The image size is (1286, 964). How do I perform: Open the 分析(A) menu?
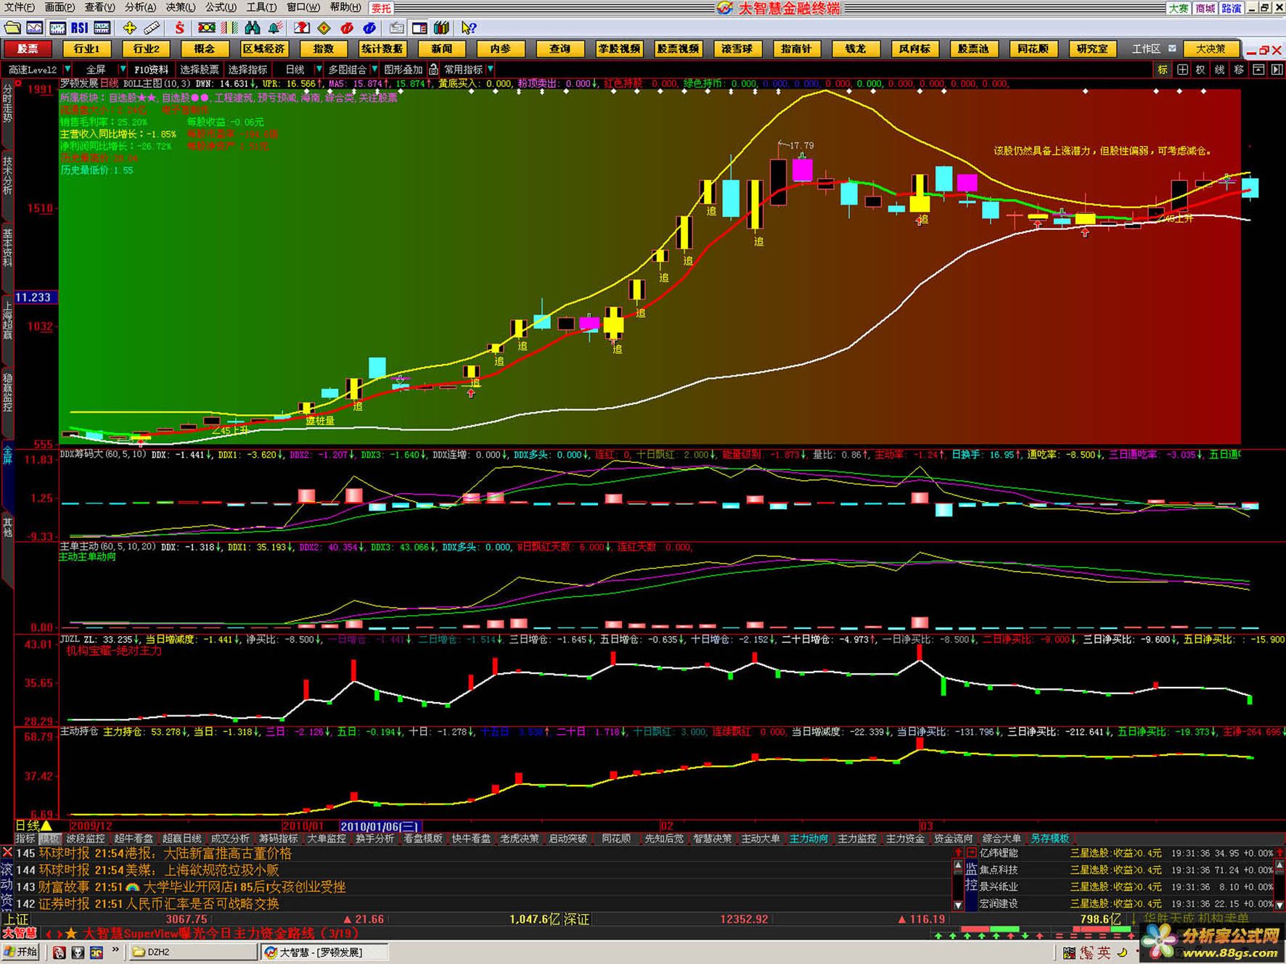coord(140,7)
